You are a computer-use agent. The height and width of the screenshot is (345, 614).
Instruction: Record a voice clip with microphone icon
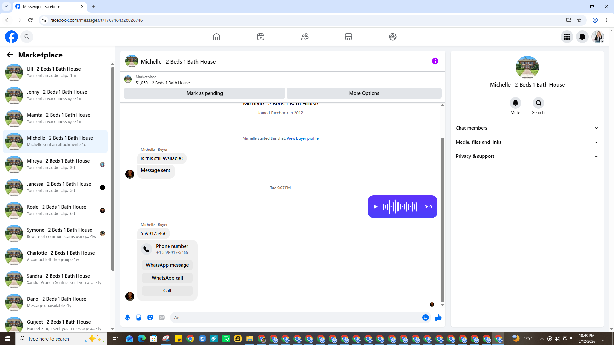coord(127,318)
